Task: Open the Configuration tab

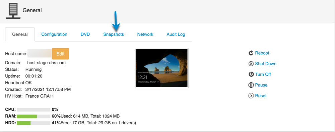Action: point(54,34)
